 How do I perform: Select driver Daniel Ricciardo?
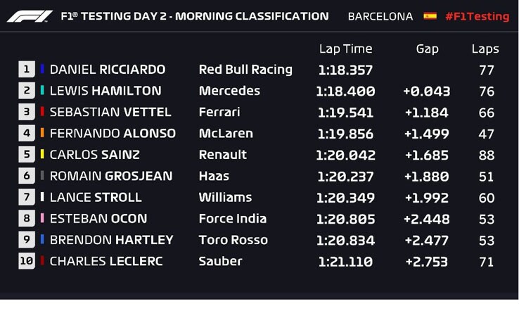(108, 70)
